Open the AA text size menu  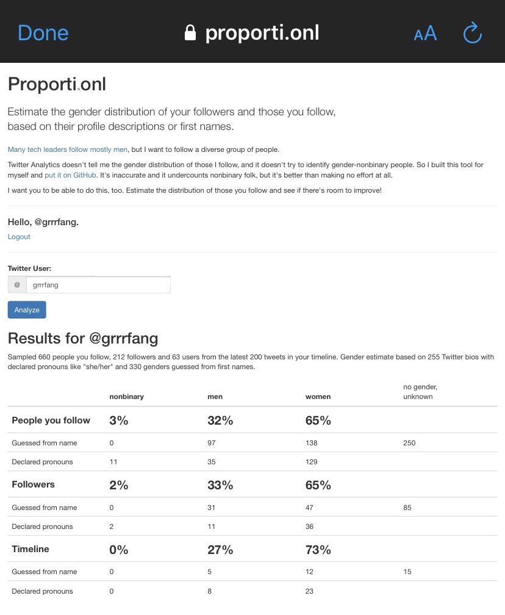(x=425, y=33)
